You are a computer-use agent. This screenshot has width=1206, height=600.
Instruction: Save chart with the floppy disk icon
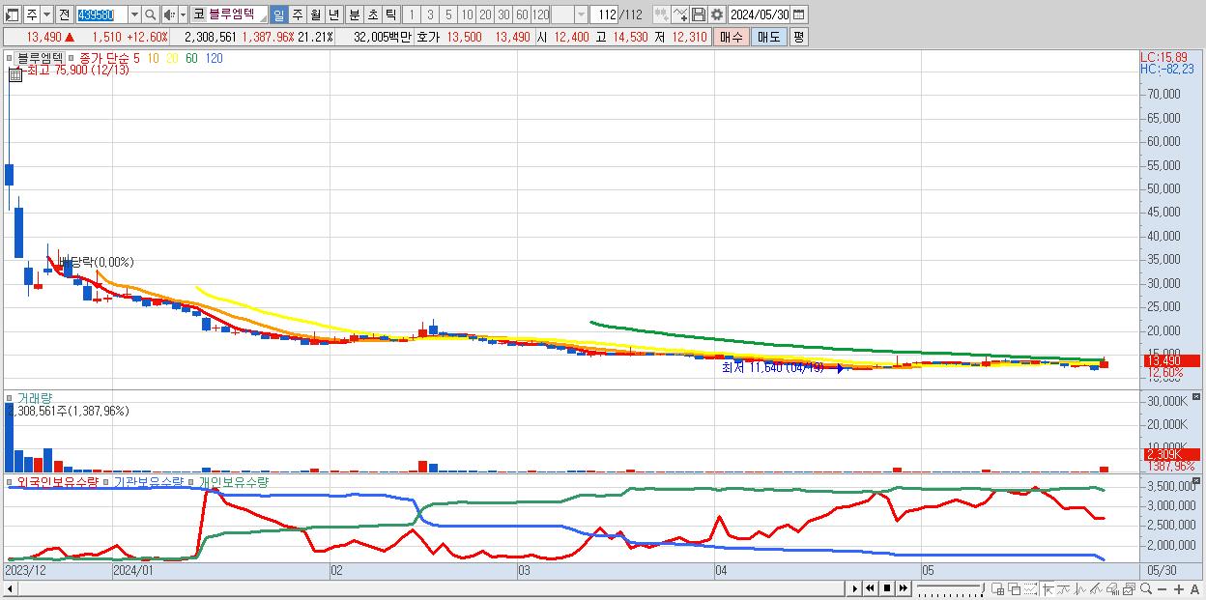(x=699, y=14)
